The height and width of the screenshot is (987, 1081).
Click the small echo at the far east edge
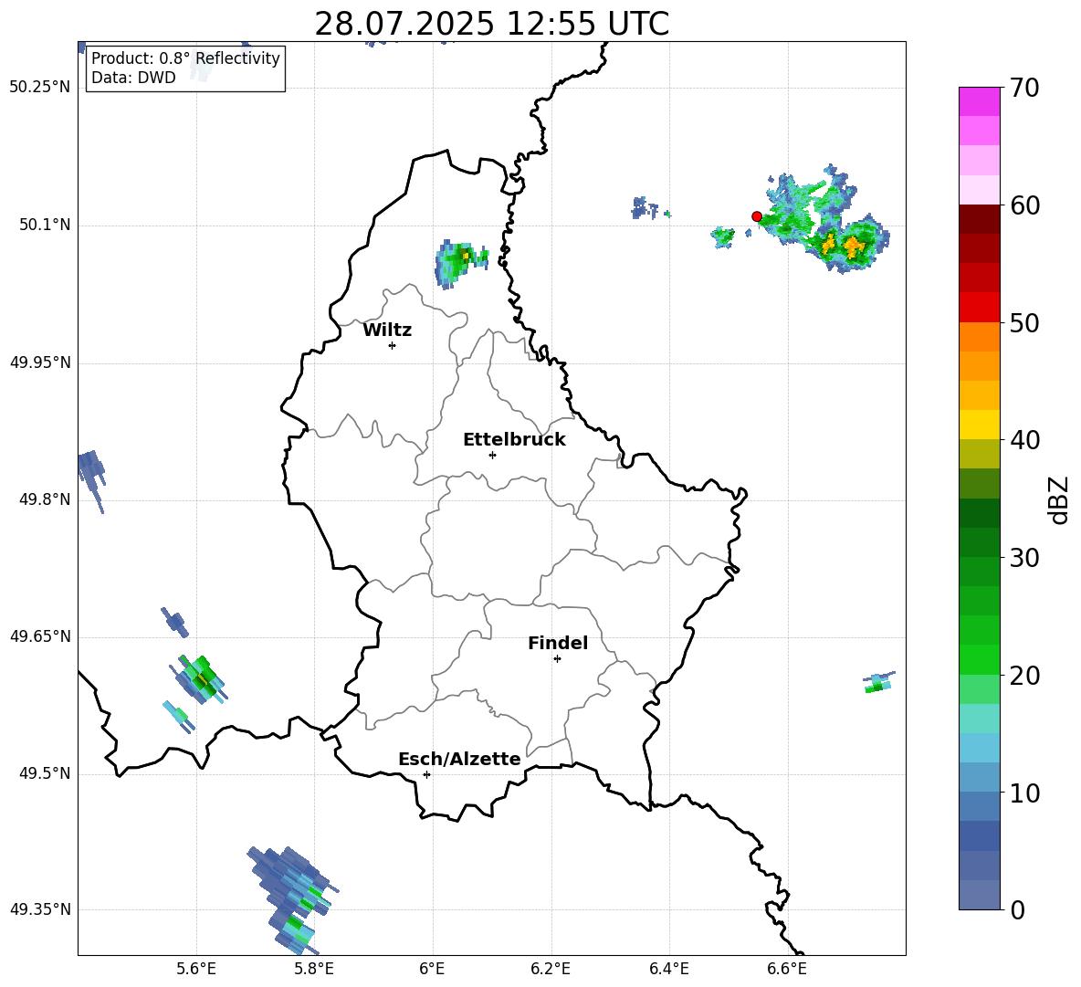(879, 682)
